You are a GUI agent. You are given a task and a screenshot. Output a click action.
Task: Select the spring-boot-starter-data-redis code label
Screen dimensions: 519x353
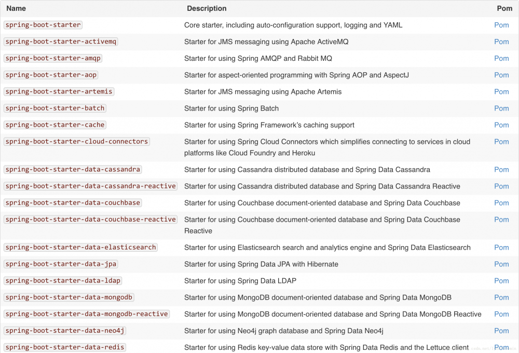point(65,347)
